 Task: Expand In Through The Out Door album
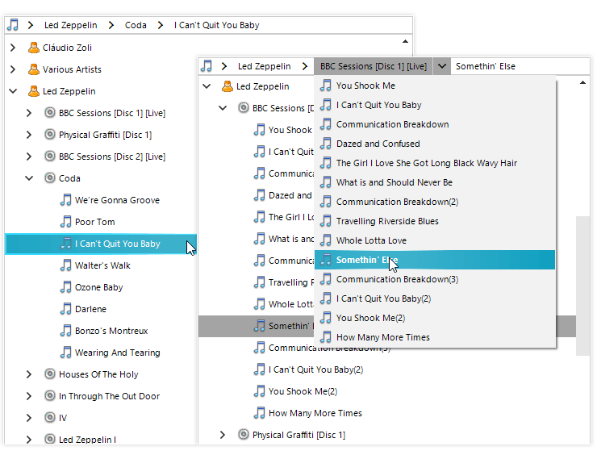click(29, 395)
